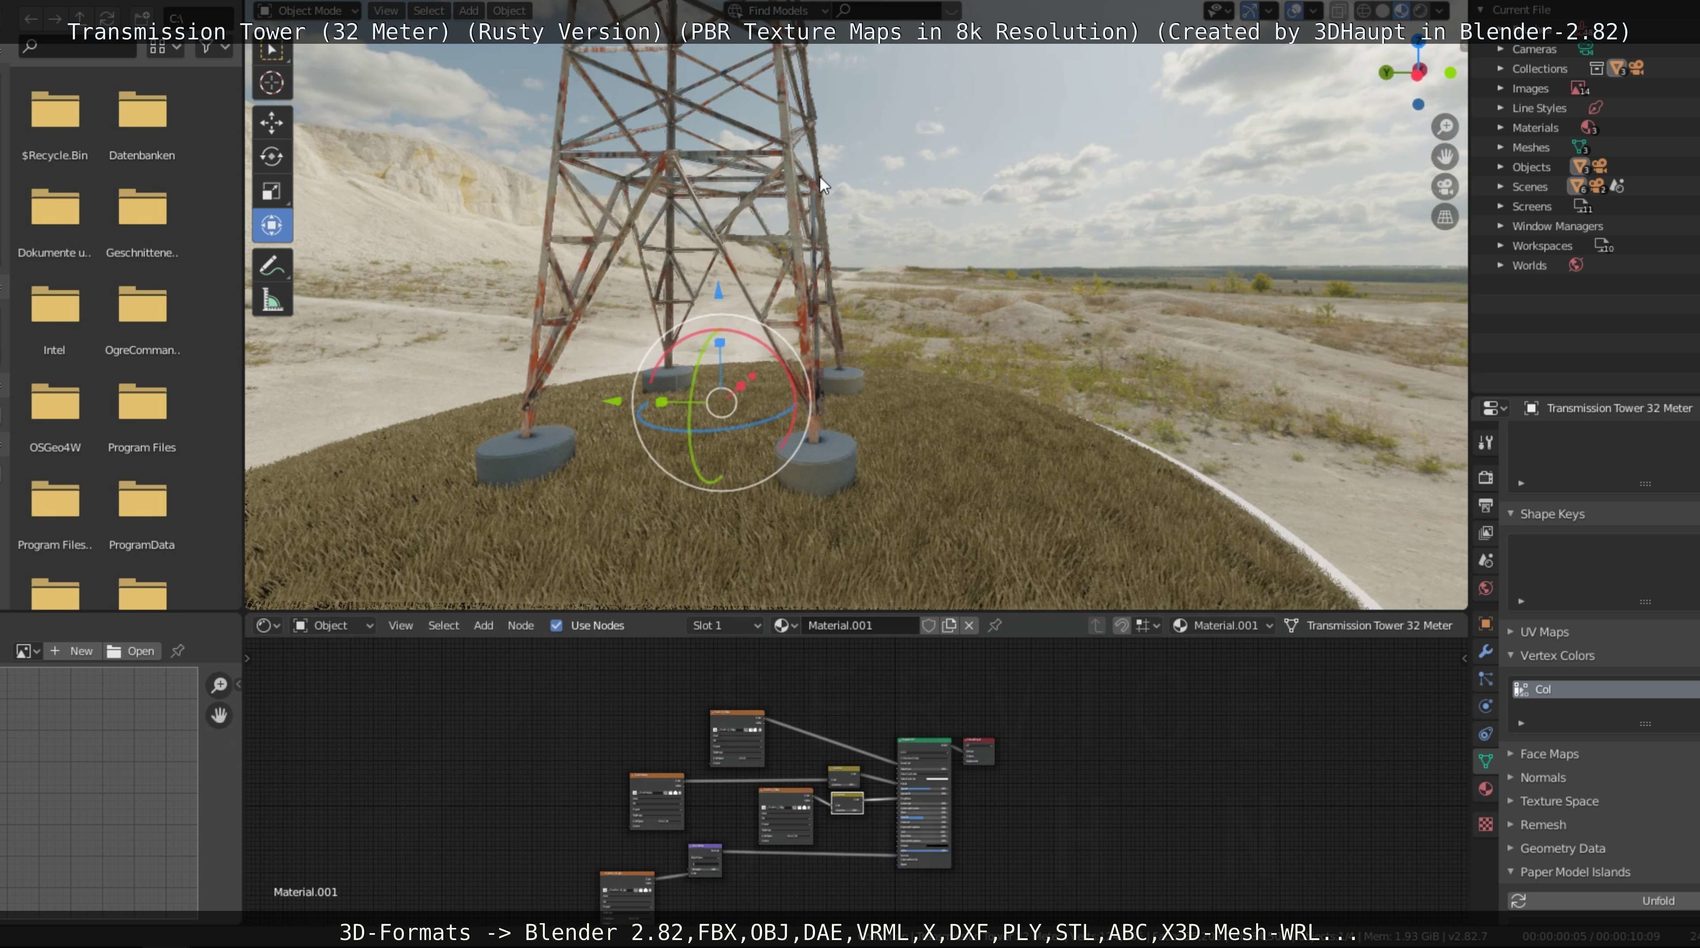Switch to Rendered viewport shading

[x=1420, y=11]
